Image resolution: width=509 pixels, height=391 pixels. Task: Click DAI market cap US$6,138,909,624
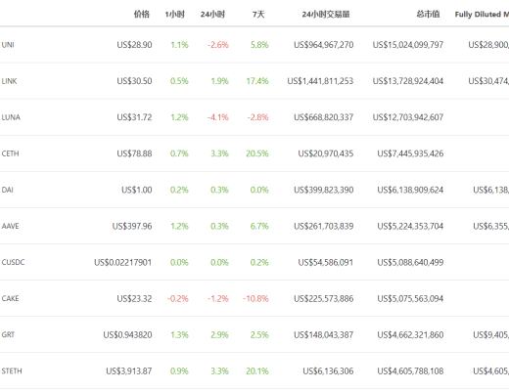coord(410,190)
